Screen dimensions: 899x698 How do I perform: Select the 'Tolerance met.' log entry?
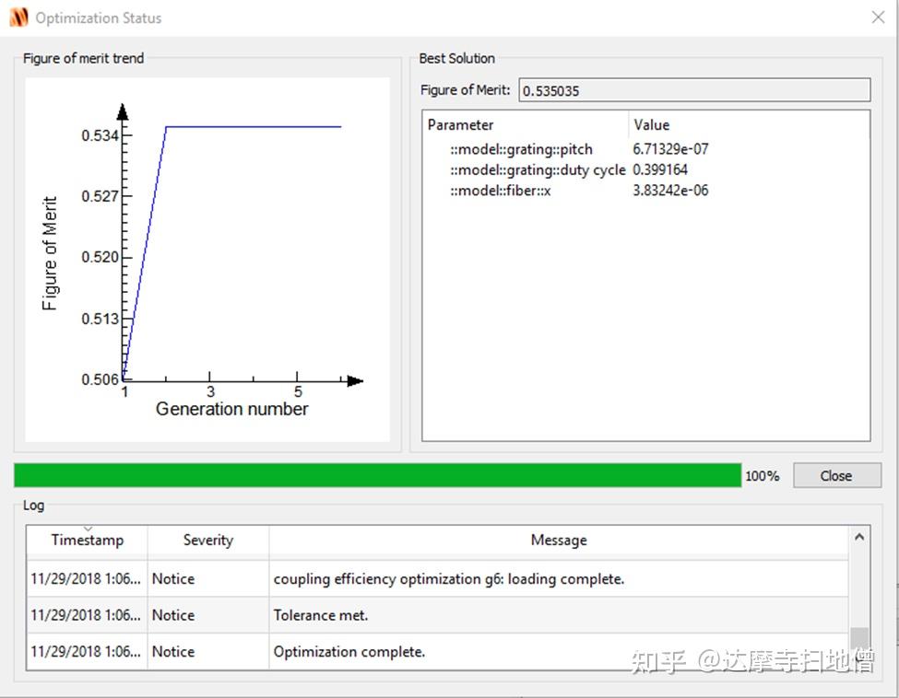(x=437, y=615)
